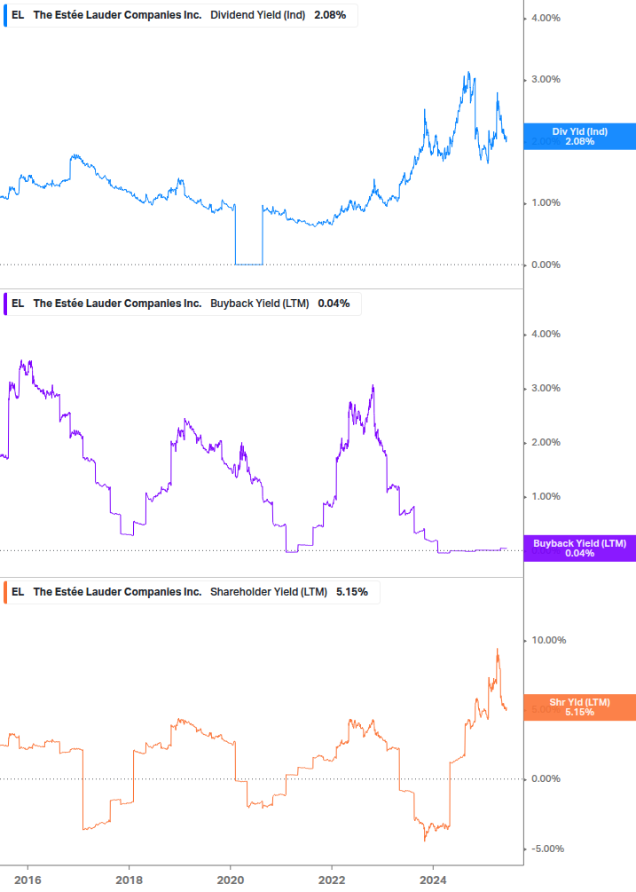Click the Dividend Yield (Ind) legend label
Screen dimensions: 636x892
pyautogui.click(x=257, y=15)
